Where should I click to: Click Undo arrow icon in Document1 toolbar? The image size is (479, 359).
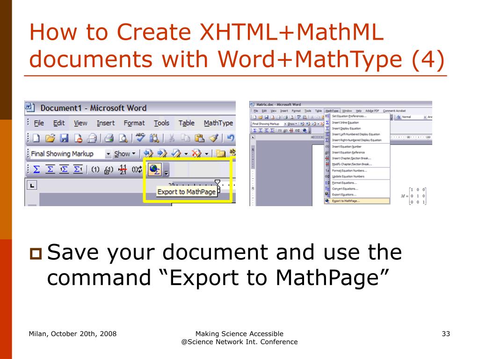pos(231,138)
